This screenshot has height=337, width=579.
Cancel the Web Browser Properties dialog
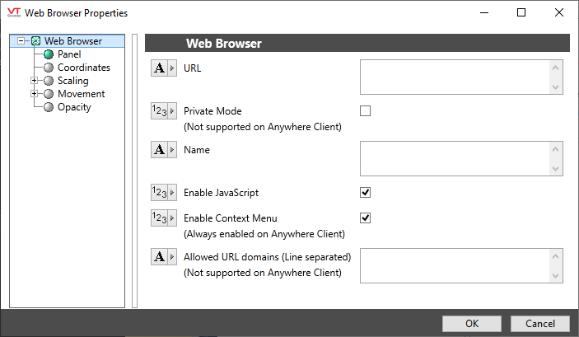click(539, 323)
